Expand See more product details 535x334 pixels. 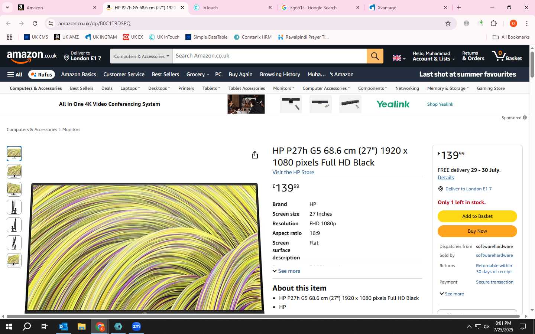click(286, 271)
